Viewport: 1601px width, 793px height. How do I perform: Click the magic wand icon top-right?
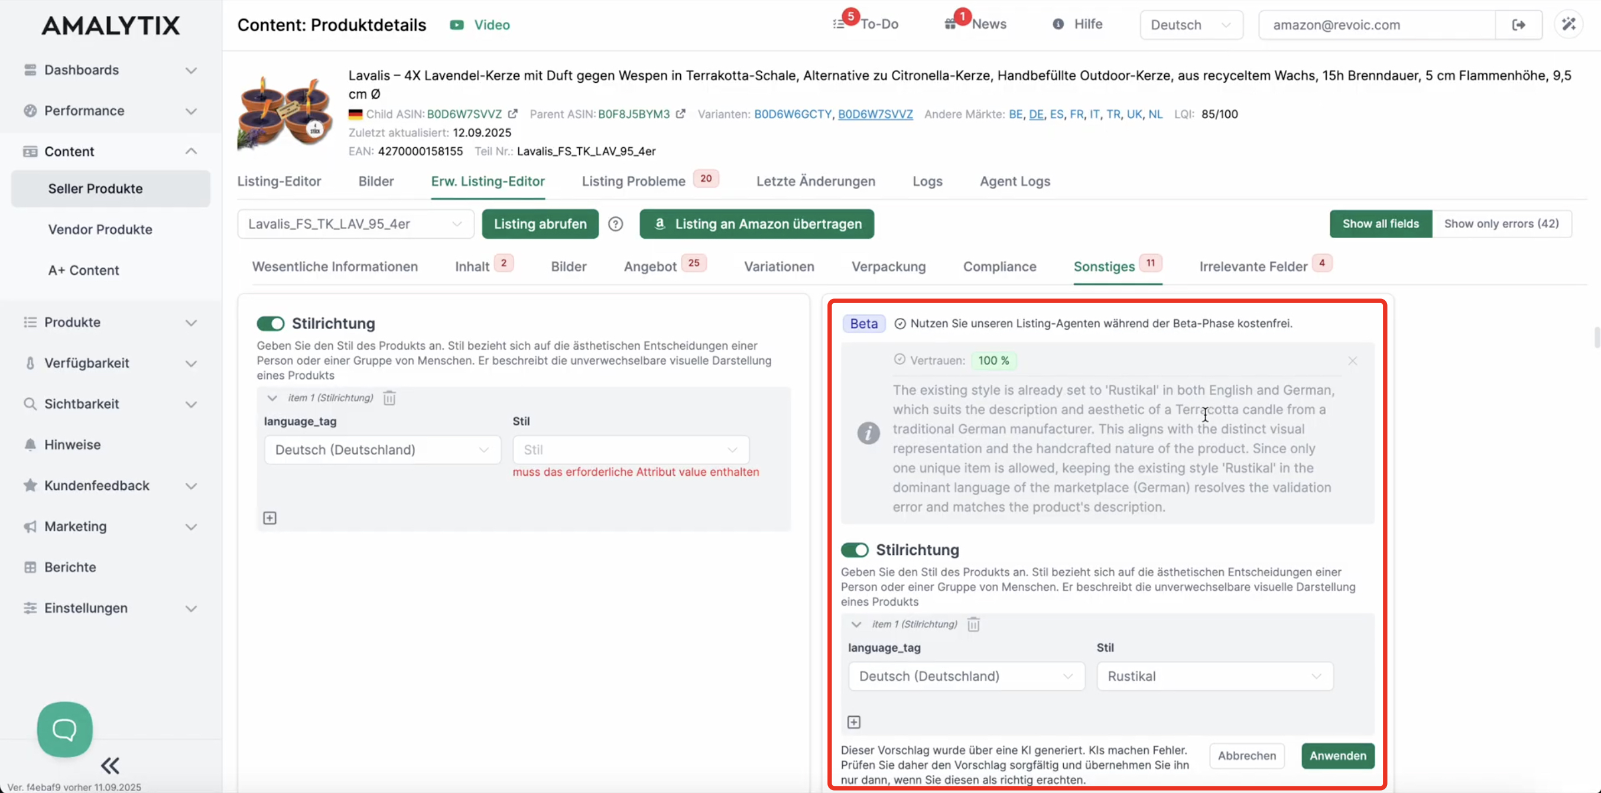(x=1568, y=24)
